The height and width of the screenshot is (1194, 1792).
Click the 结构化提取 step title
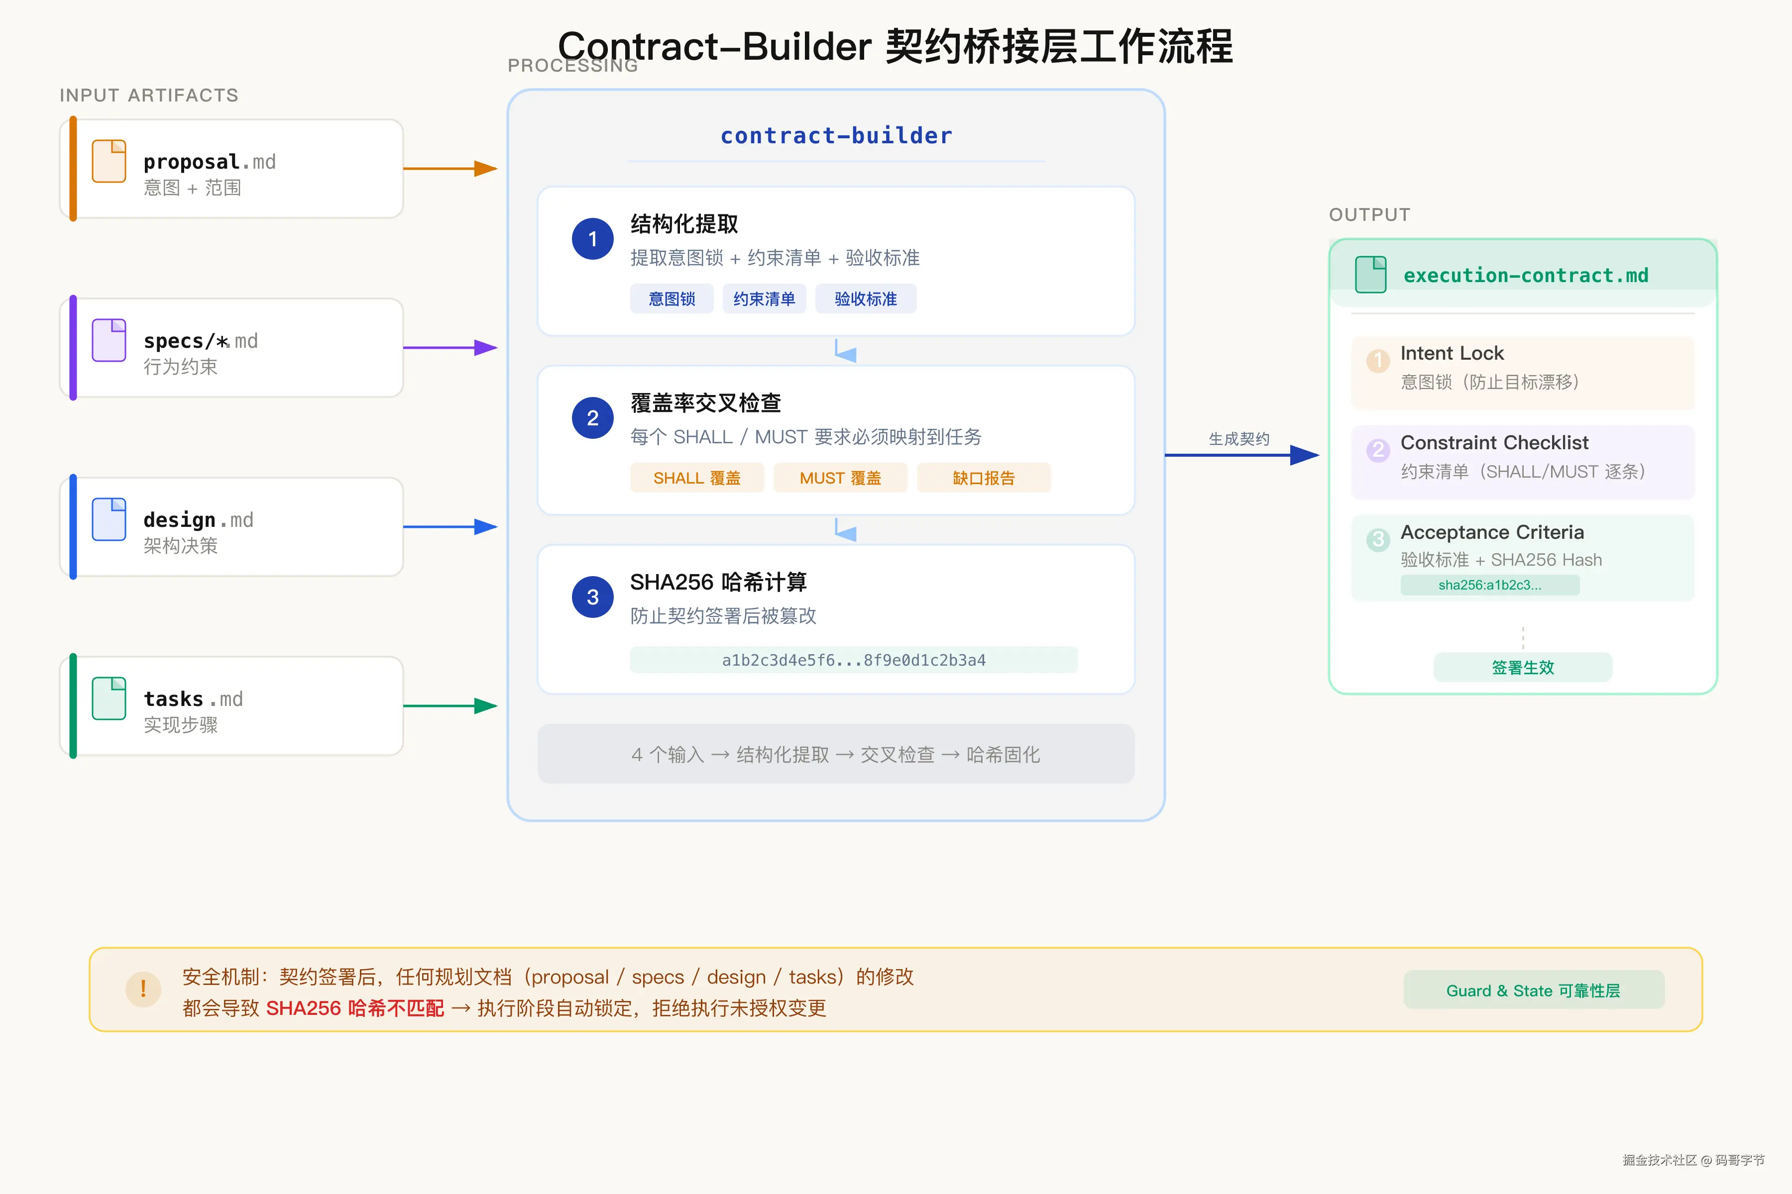click(683, 224)
